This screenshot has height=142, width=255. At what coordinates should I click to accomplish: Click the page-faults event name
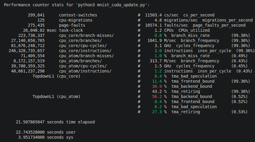[x=72, y=25]
